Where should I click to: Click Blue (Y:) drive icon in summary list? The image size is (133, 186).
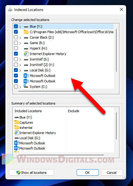tap(17, 117)
